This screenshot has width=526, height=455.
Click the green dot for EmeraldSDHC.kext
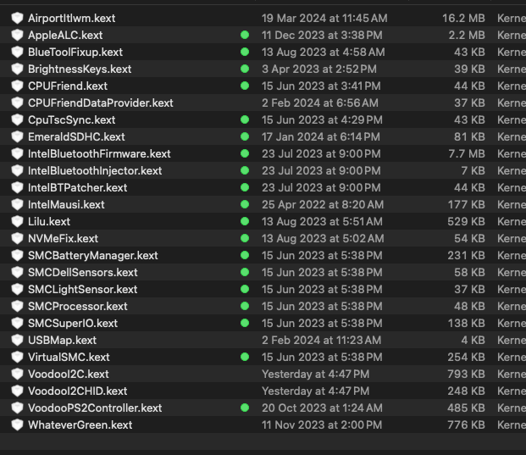click(x=245, y=136)
